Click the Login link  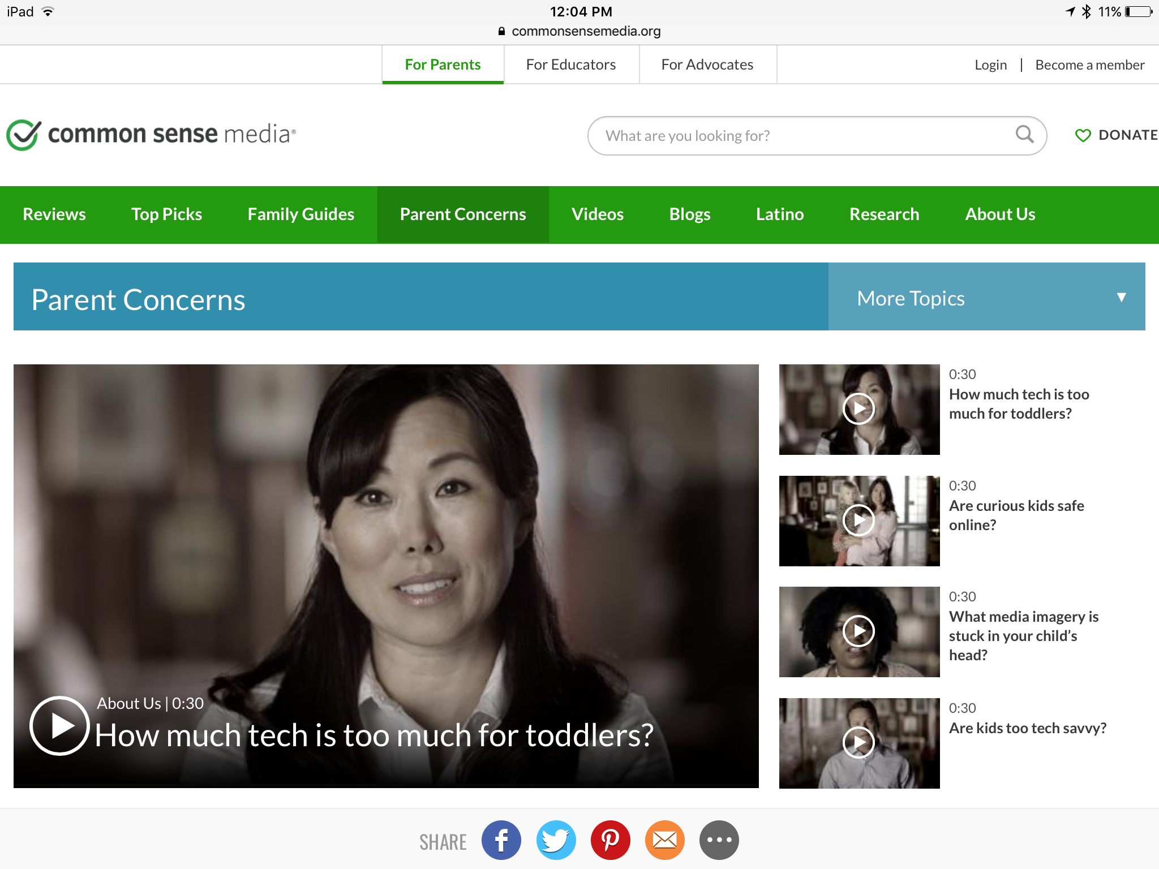(990, 65)
